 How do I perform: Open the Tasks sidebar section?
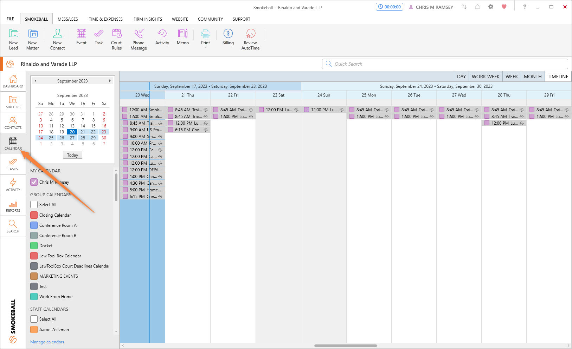(x=13, y=164)
